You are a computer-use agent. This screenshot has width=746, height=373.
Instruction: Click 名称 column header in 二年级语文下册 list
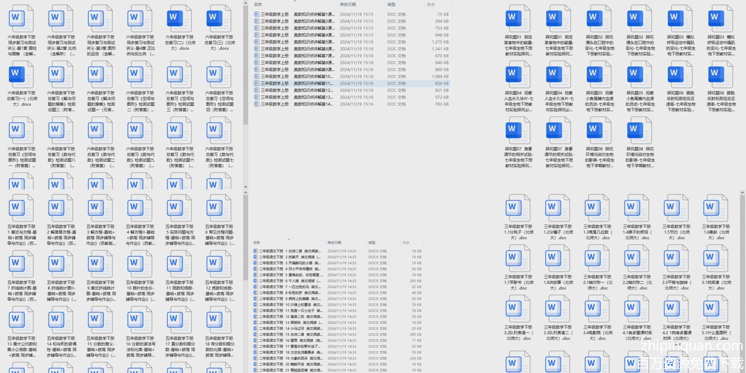point(257,242)
